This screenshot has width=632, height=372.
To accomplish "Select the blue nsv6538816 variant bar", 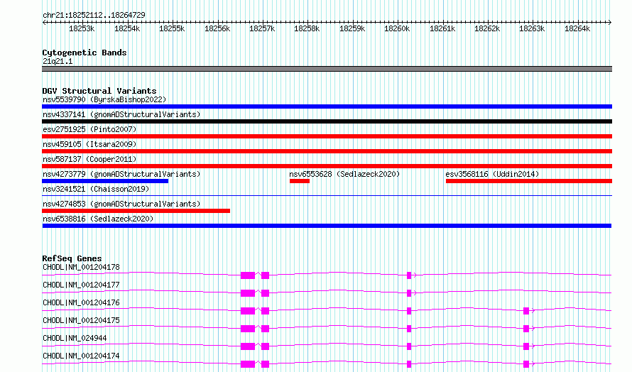I will click(x=327, y=226).
